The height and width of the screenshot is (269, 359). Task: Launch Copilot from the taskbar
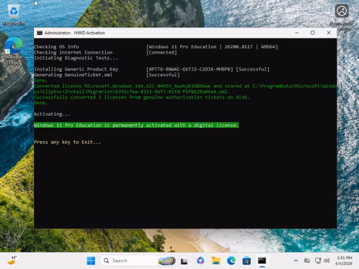tap(200, 261)
